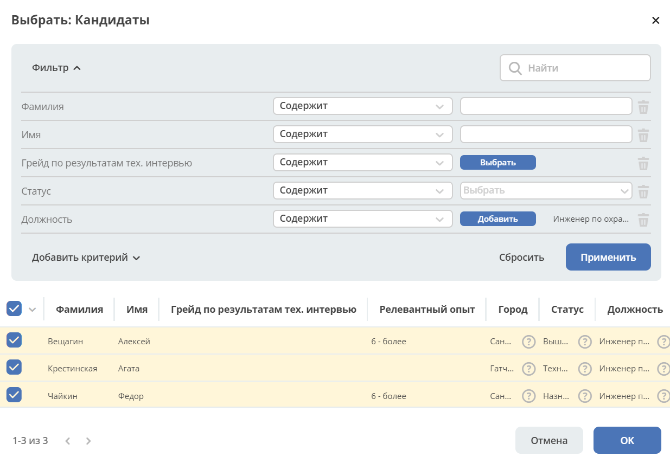Click the Фамилия filter text field
The height and width of the screenshot is (463, 670).
(546, 106)
